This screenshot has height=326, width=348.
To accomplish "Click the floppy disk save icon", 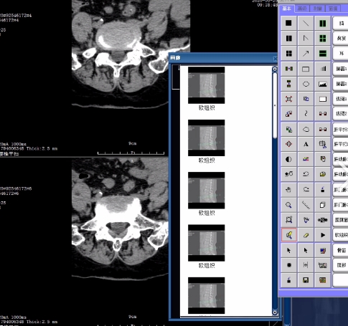I will click(306, 280).
